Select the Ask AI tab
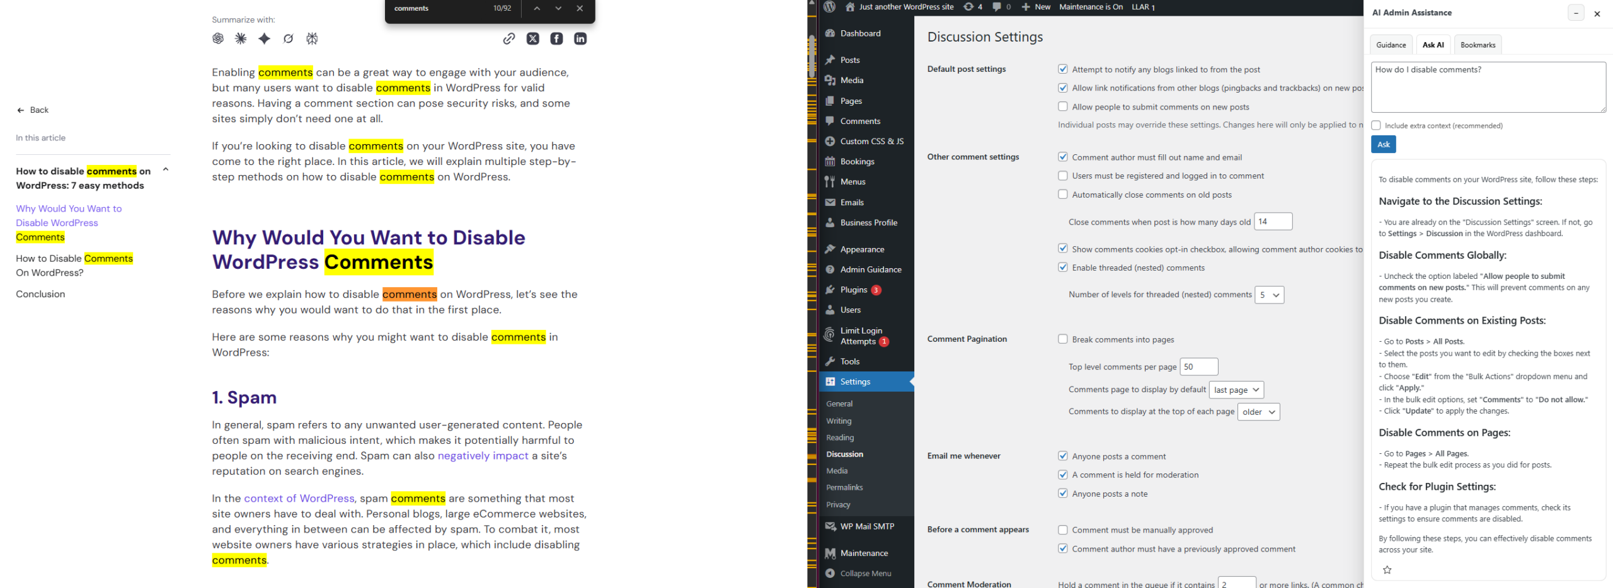The image size is (1613, 588). tap(1433, 45)
